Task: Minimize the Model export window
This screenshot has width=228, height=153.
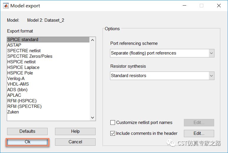Action: (x=184, y=6)
